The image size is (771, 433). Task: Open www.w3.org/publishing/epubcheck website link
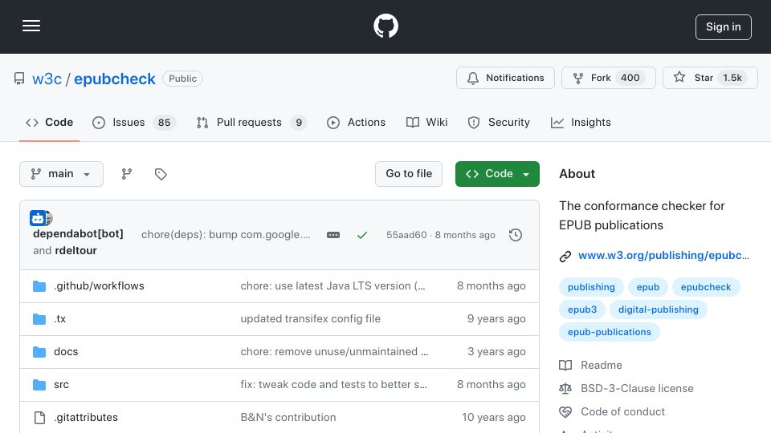point(663,255)
